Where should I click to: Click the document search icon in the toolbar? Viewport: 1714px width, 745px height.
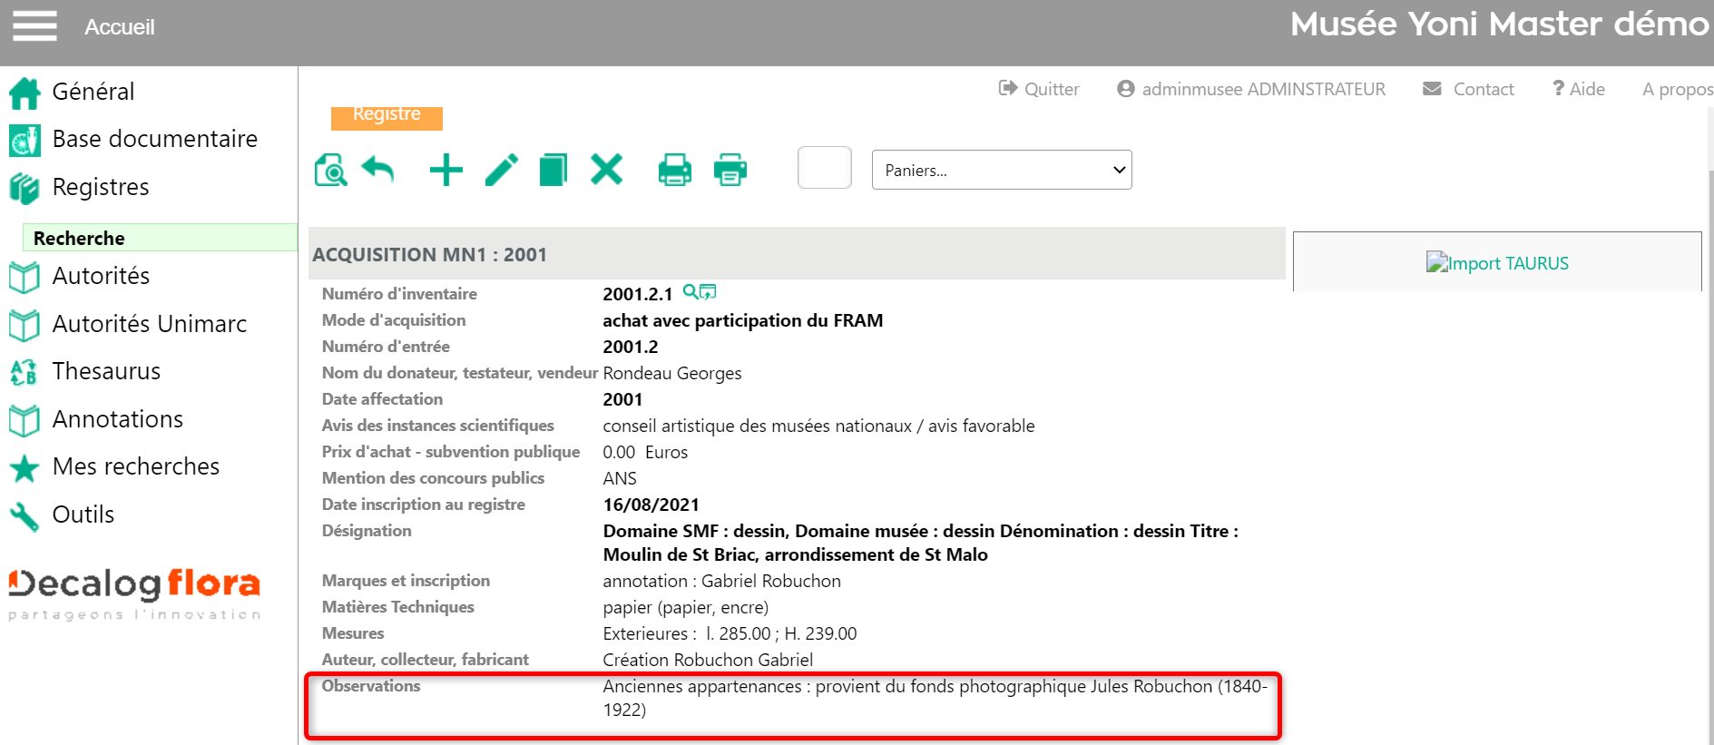tap(331, 170)
